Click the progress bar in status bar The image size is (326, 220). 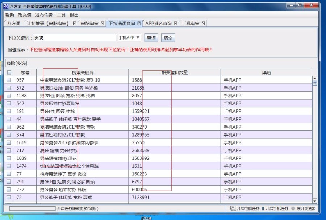click(x=33, y=208)
